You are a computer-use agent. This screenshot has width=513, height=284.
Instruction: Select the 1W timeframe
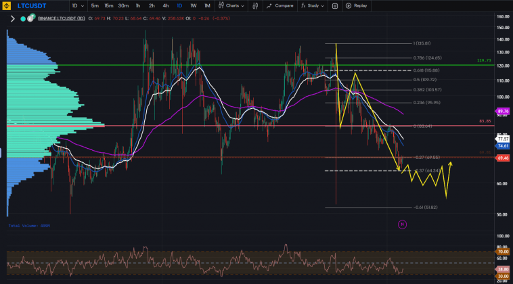[x=193, y=5]
